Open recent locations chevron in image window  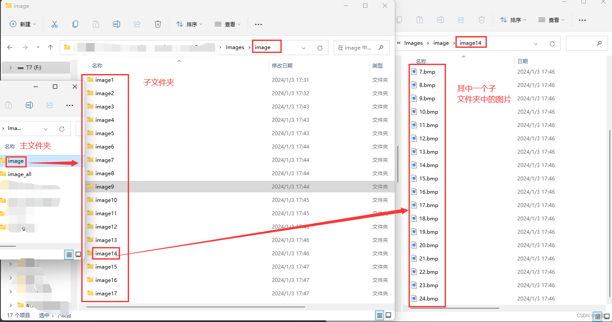click(38, 47)
